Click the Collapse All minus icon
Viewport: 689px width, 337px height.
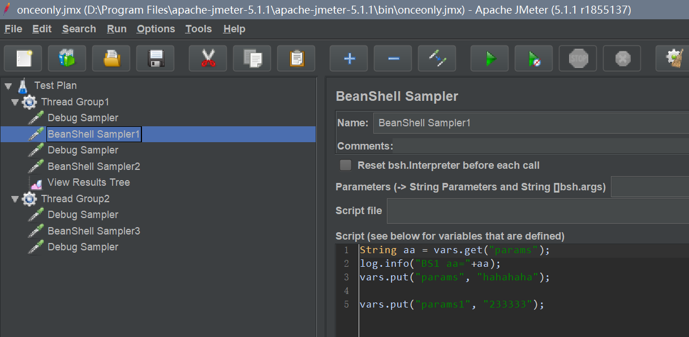pyautogui.click(x=393, y=58)
